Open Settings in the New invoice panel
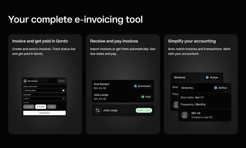Viewport: 246px width, 148px height. tap(61, 81)
